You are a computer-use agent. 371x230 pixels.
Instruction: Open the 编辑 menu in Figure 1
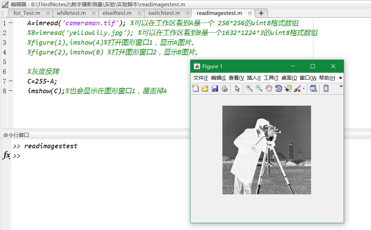point(218,78)
